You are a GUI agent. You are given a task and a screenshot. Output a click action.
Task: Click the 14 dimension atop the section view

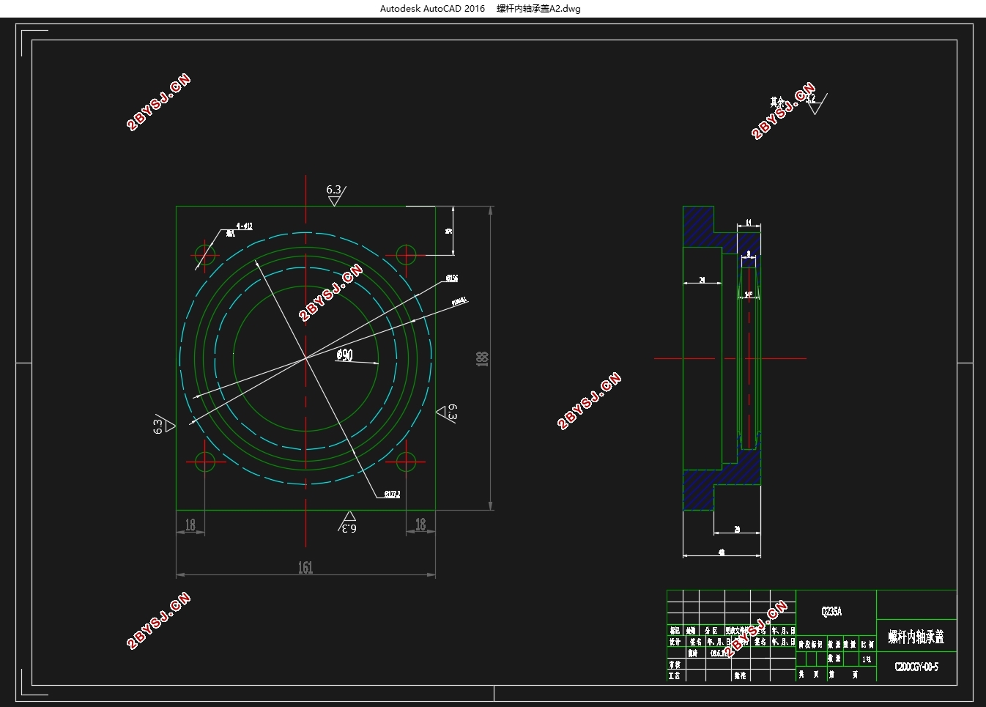click(749, 222)
